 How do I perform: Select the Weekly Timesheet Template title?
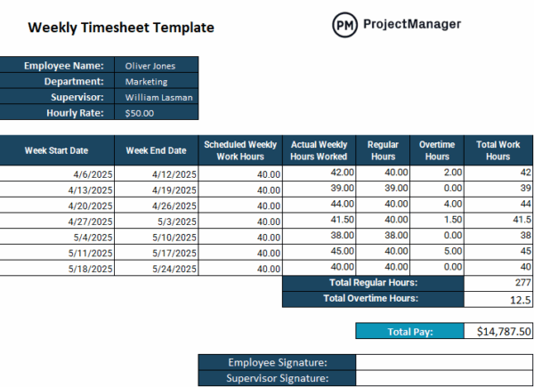coord(121,28)
